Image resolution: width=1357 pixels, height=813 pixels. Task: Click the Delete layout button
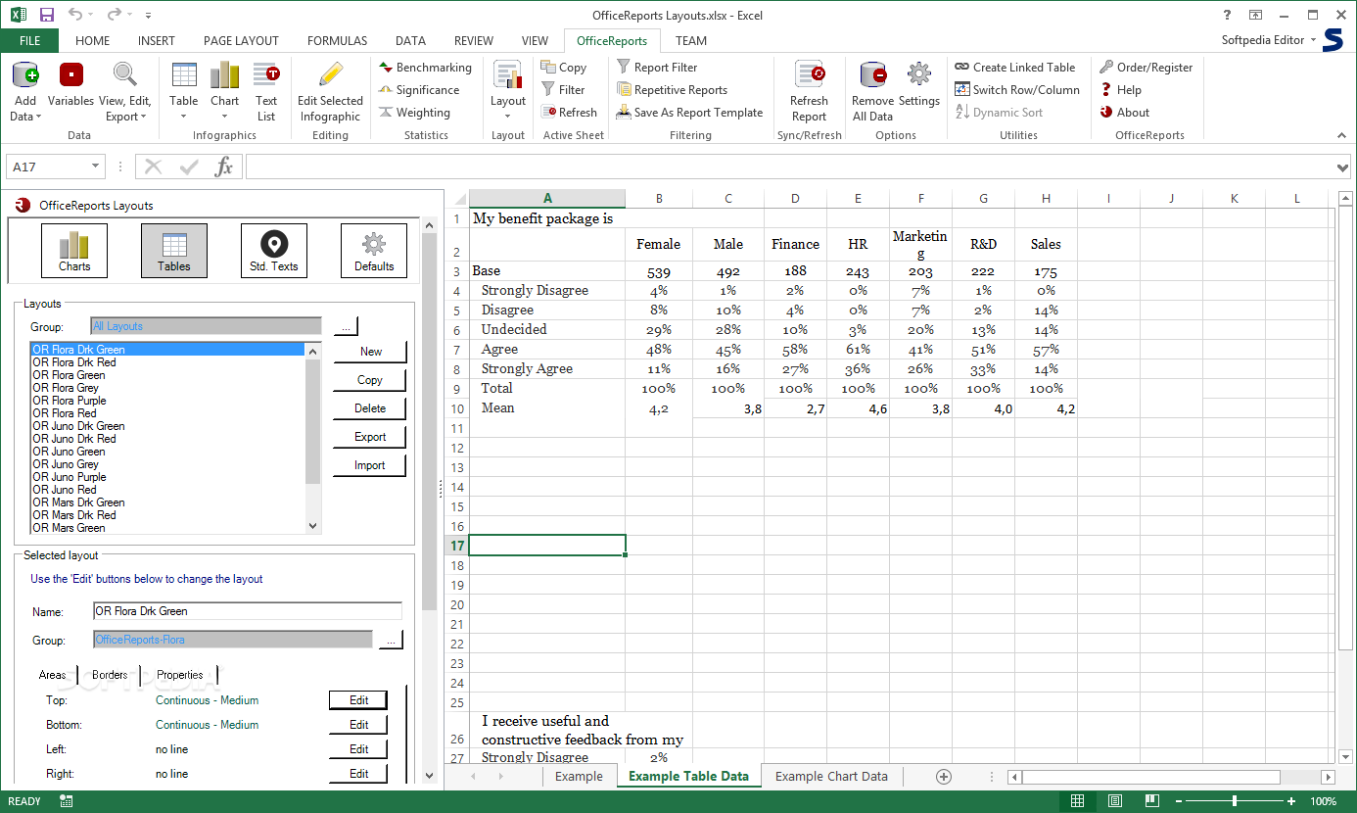pyautogui.click(x=370, y=408)
